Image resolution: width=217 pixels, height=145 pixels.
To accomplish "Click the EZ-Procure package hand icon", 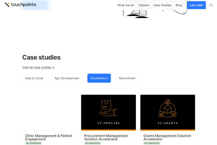I will coord(108,108).
